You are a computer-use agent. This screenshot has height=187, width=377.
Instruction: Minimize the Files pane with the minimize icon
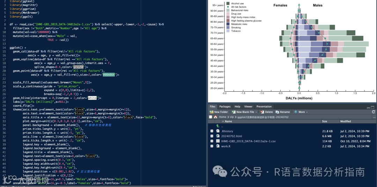(x=368, y=107)
